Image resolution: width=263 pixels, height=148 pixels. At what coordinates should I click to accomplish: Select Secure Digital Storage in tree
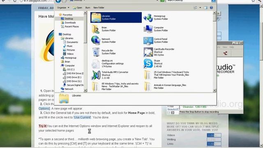pyautogui.click(x=73, y=85)
